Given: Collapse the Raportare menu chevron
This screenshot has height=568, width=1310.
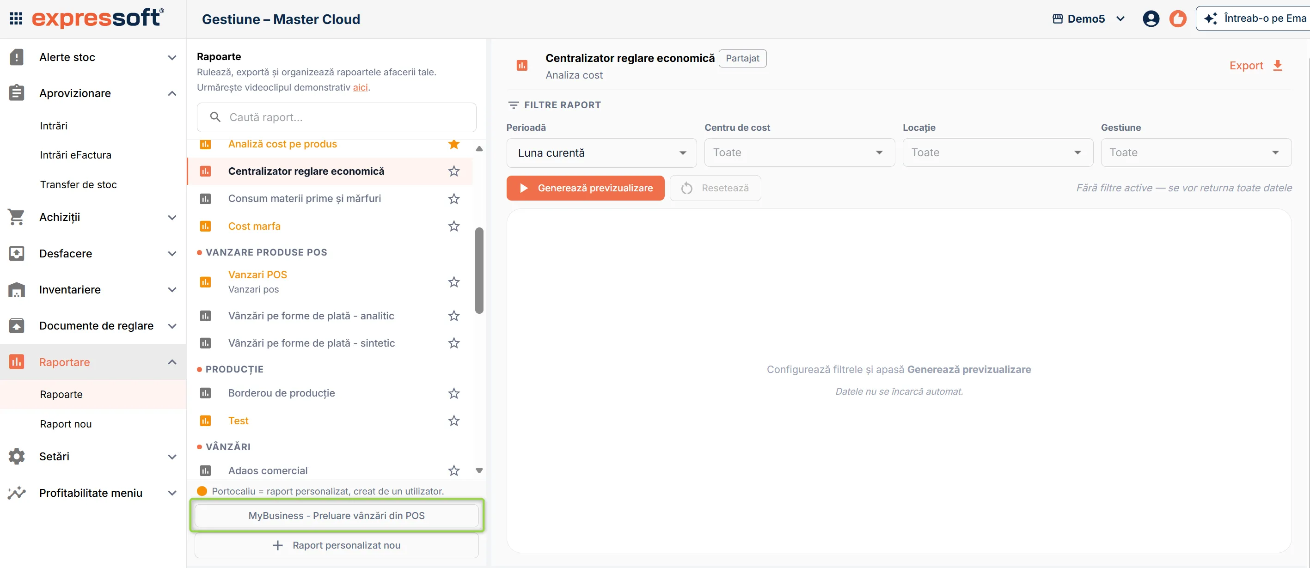Looking at the screenshot, I should point(172,361).
